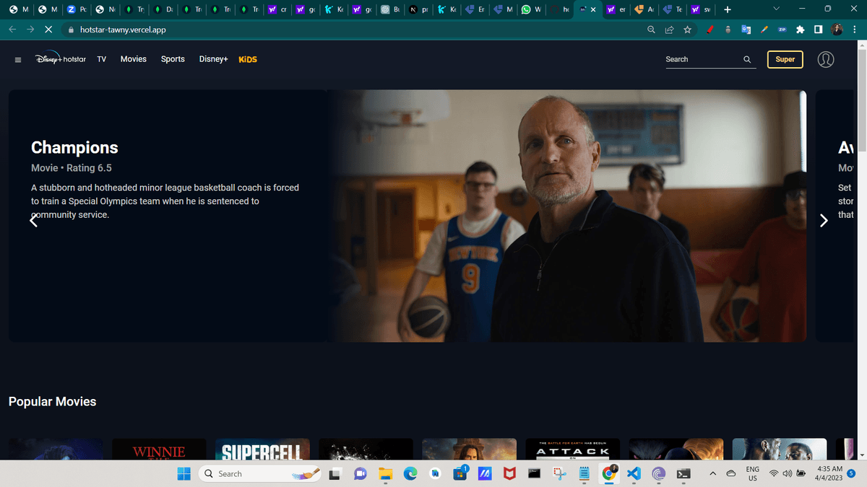
Task: Open the TV menu item
Action: click(x=102, y=59)
